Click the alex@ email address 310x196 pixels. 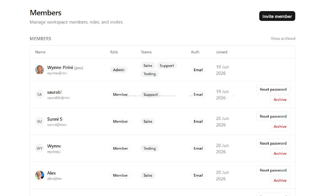tap(55, 179)
